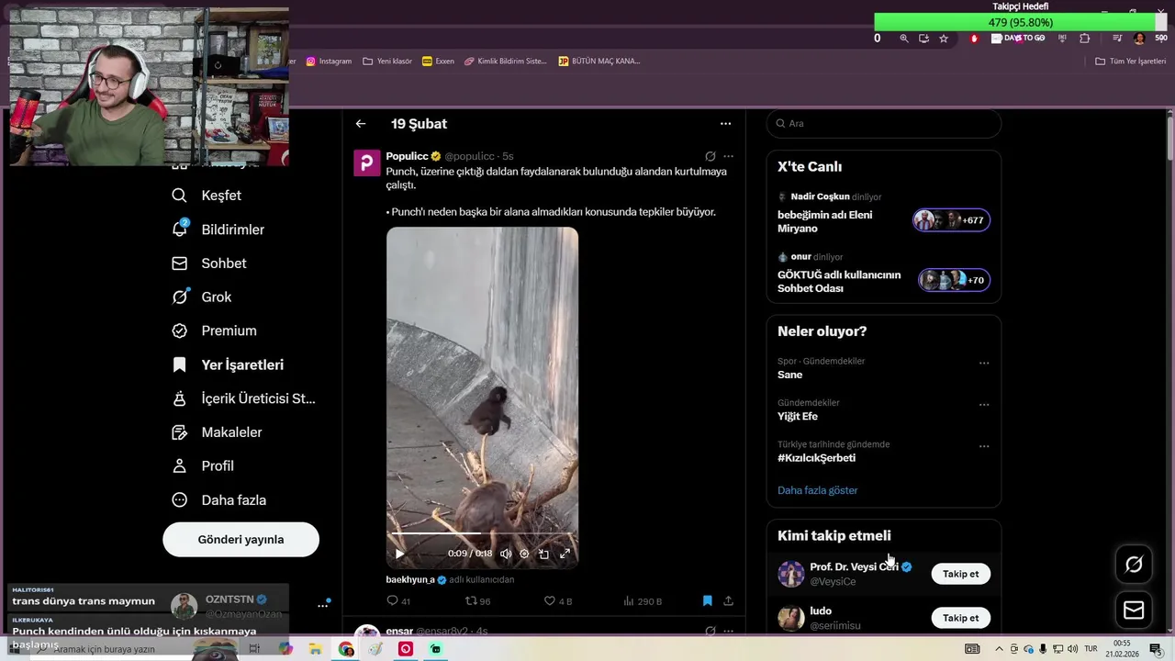1175x661 pixels.
Task: Enable picture-in-picture for the video
Action: 543,554
